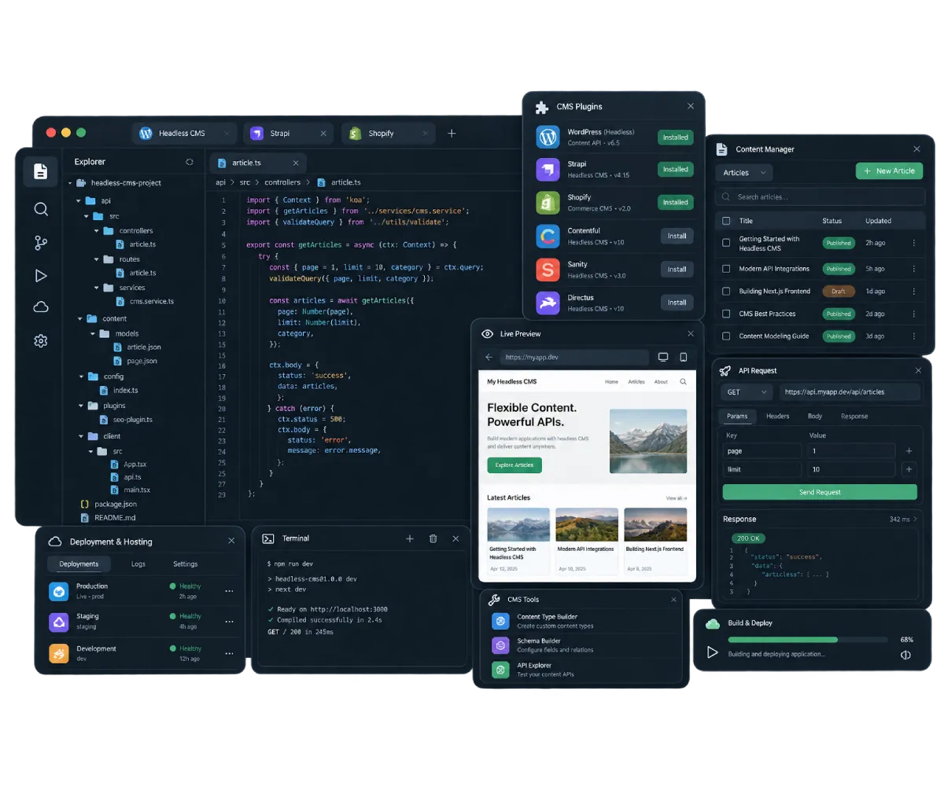Add a new editor tab with plus icon
The image size is (944, 786).
pyautogui.click(x=452, y=134)
